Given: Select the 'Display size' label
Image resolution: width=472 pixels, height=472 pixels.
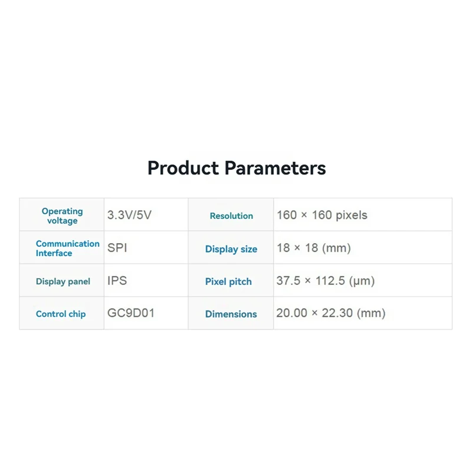Looking at the screenshot, I should (231, 249).
